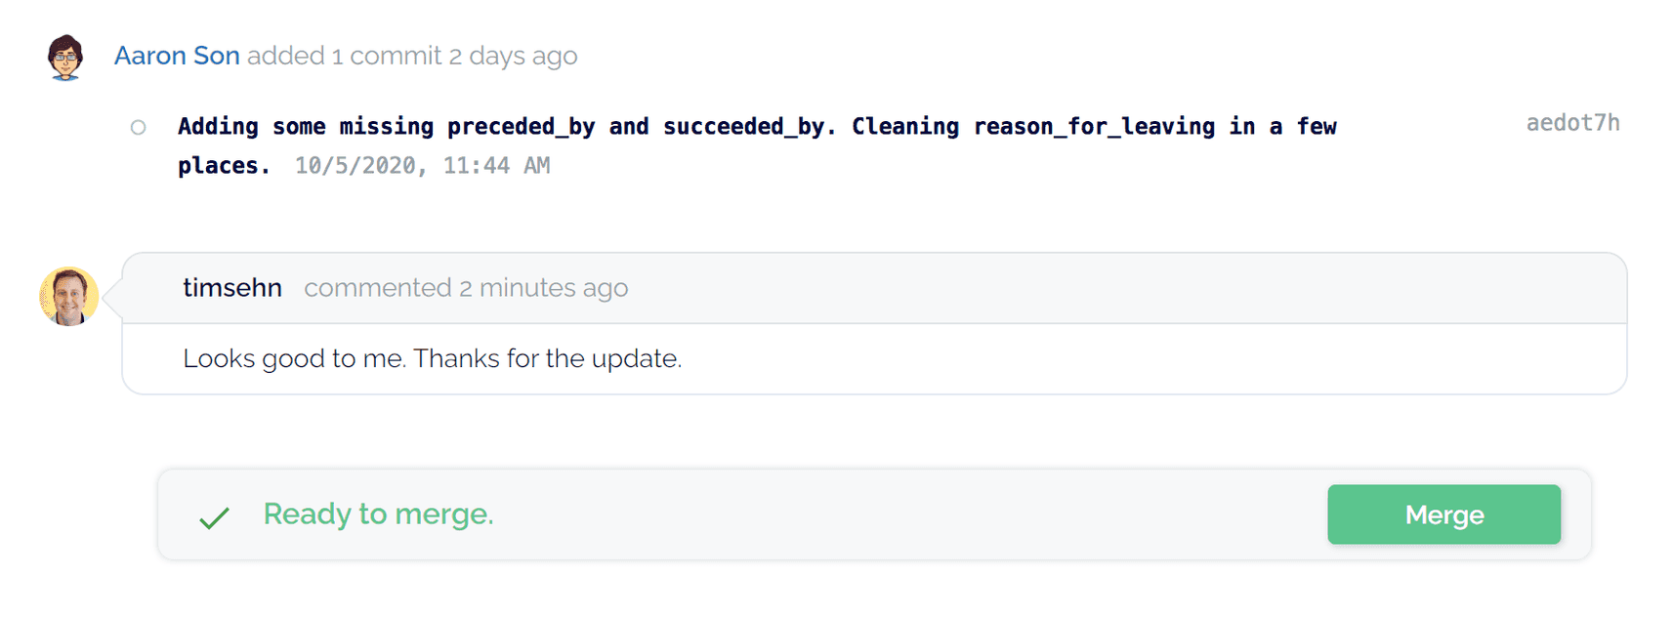The image size is (1672, 617).
Task: Click the commit hash aedot7h
Action: tap(1572, 123)
